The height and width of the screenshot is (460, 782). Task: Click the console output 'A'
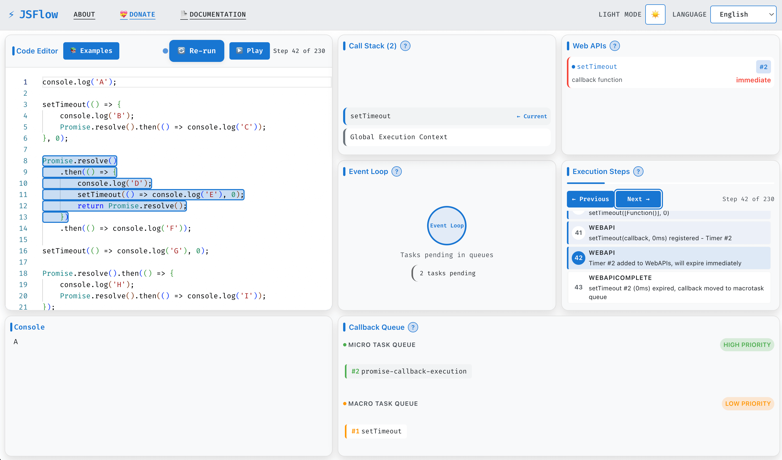click(x=16, y=342)
